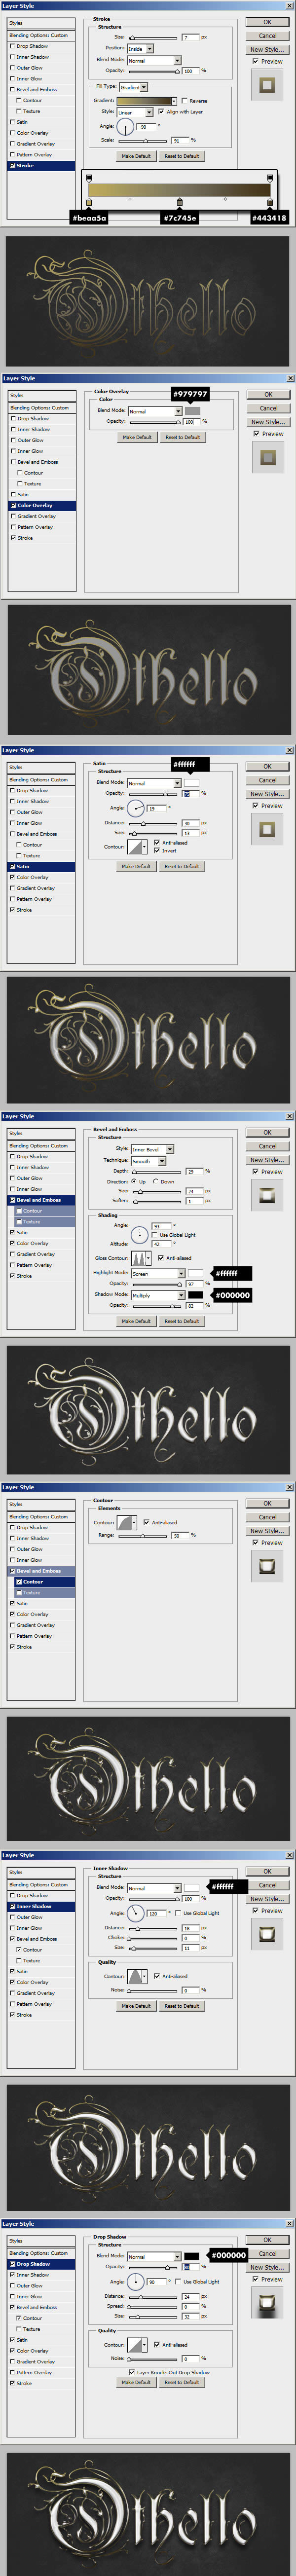The image size is (296, 2576).
Task: Toggle the Invert checkbox in the Satin dialog
Action: (x=158, y=850)
